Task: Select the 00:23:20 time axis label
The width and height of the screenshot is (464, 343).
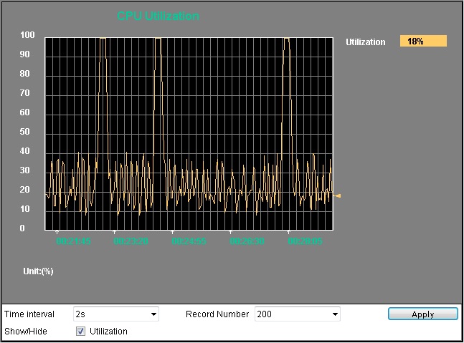Action: 131,242
